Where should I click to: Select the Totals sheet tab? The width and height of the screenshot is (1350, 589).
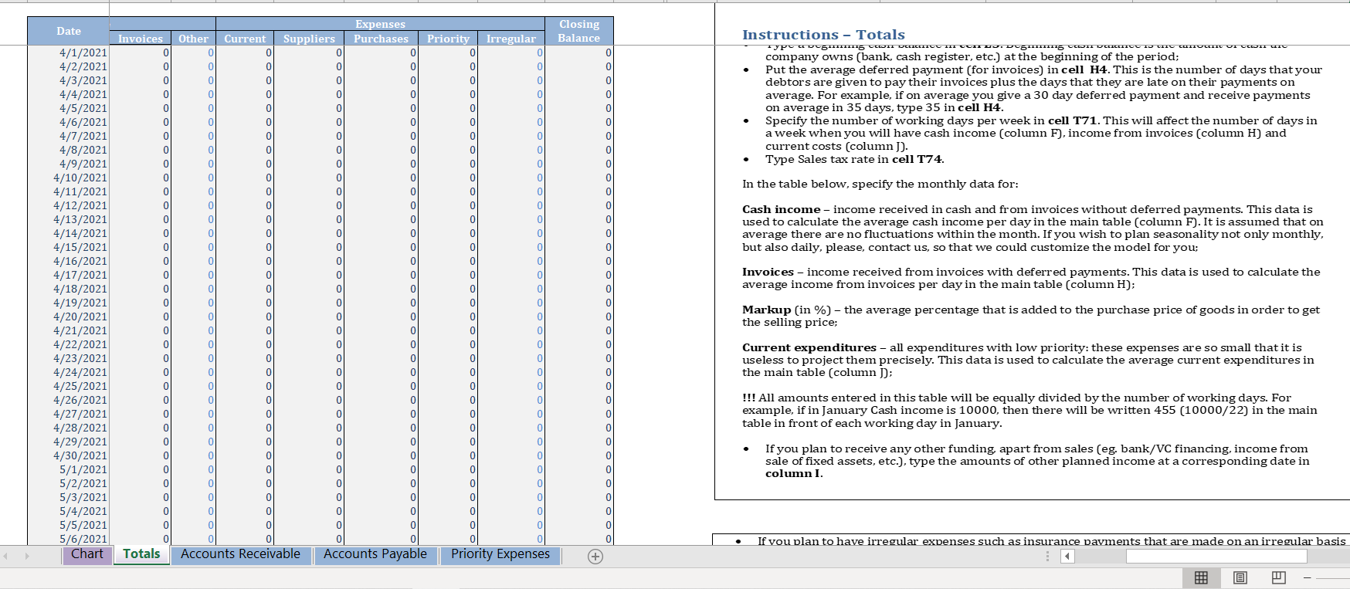141,554
